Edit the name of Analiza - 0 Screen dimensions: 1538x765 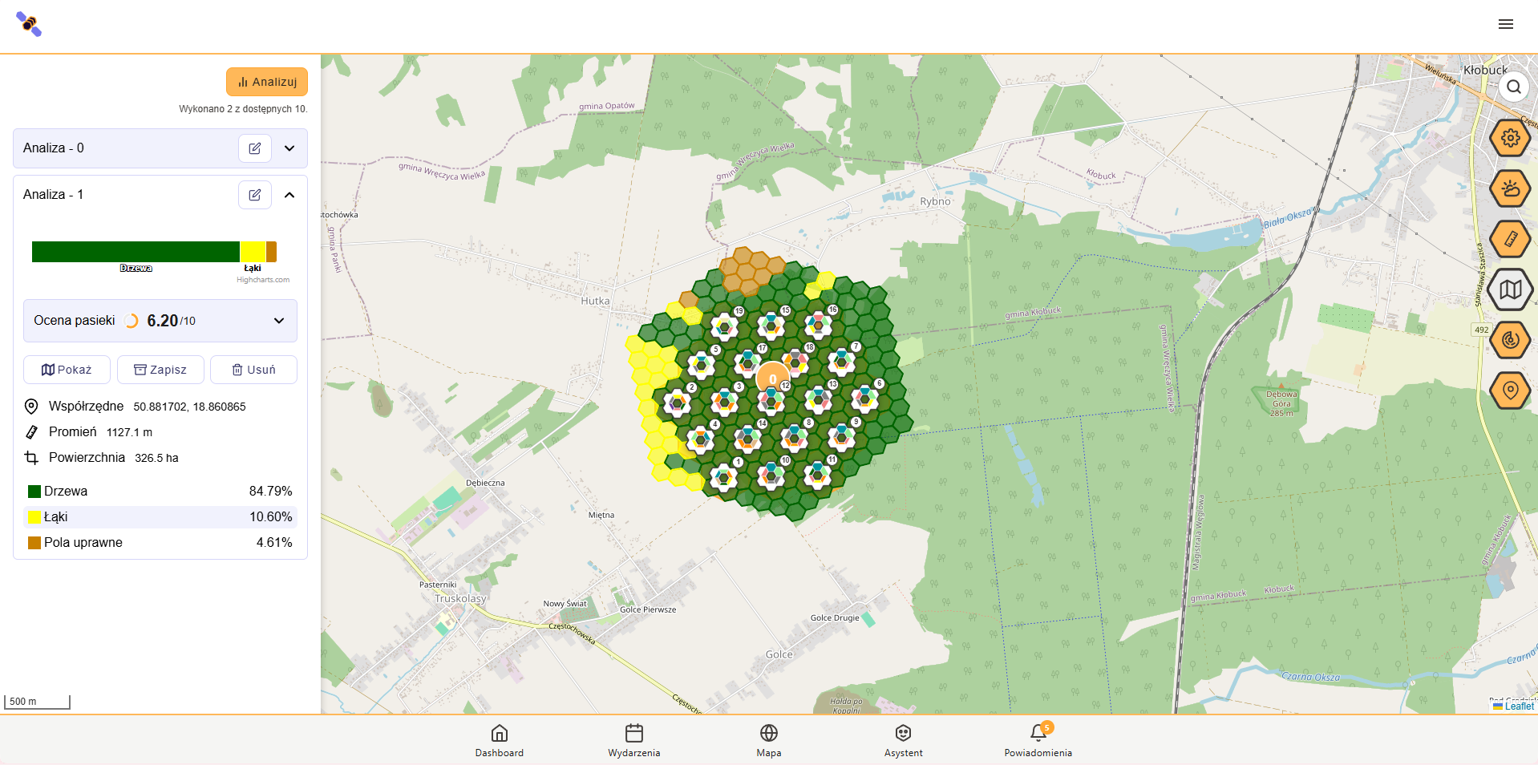click(x=255, y=148)
